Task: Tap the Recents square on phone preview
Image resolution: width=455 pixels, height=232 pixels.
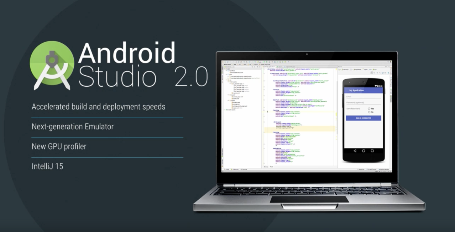Action: tap(372, 151)
